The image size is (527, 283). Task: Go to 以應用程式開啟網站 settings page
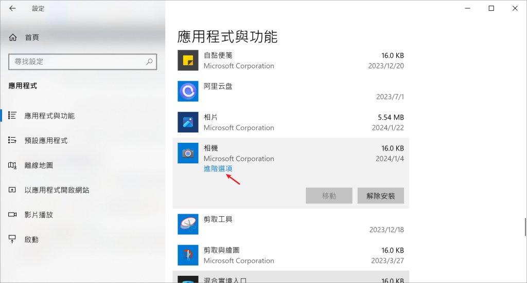57,190
